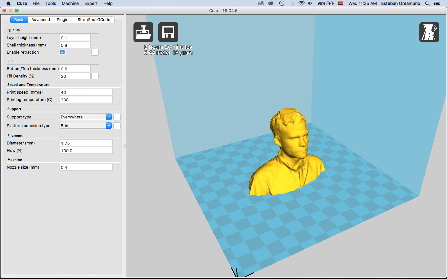Click the Wi-Fi status icon
This screenshot has height=279, width=447.
[x=301, y=3]
